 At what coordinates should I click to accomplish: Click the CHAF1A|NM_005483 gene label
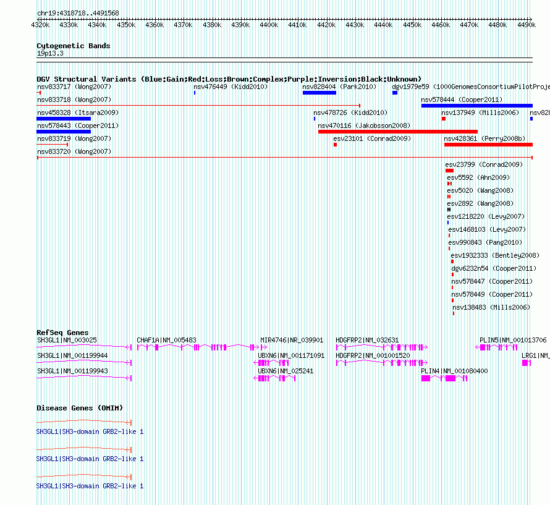coord(167,340)
